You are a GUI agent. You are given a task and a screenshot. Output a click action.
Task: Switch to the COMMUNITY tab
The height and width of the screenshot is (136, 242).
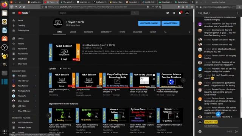(106, 32)
